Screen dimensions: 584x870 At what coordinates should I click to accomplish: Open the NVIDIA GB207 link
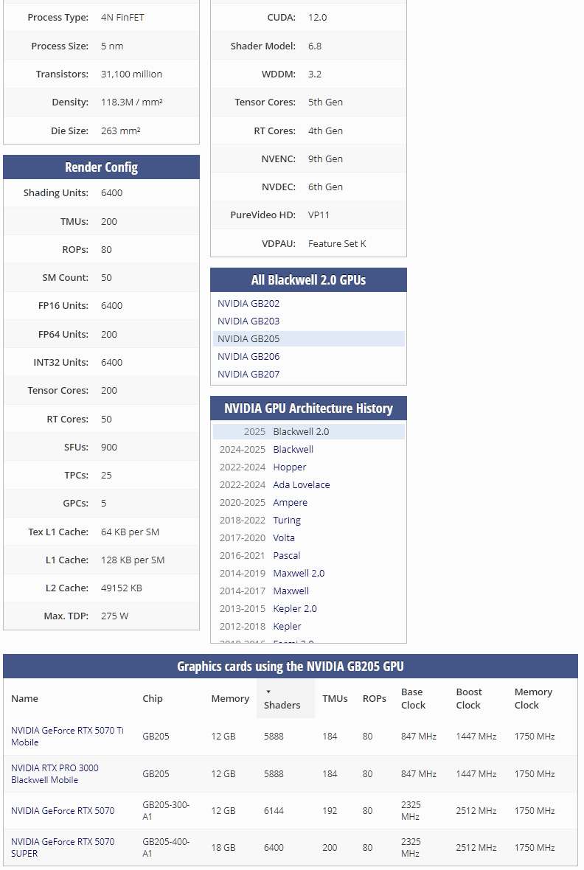point(248,375)
